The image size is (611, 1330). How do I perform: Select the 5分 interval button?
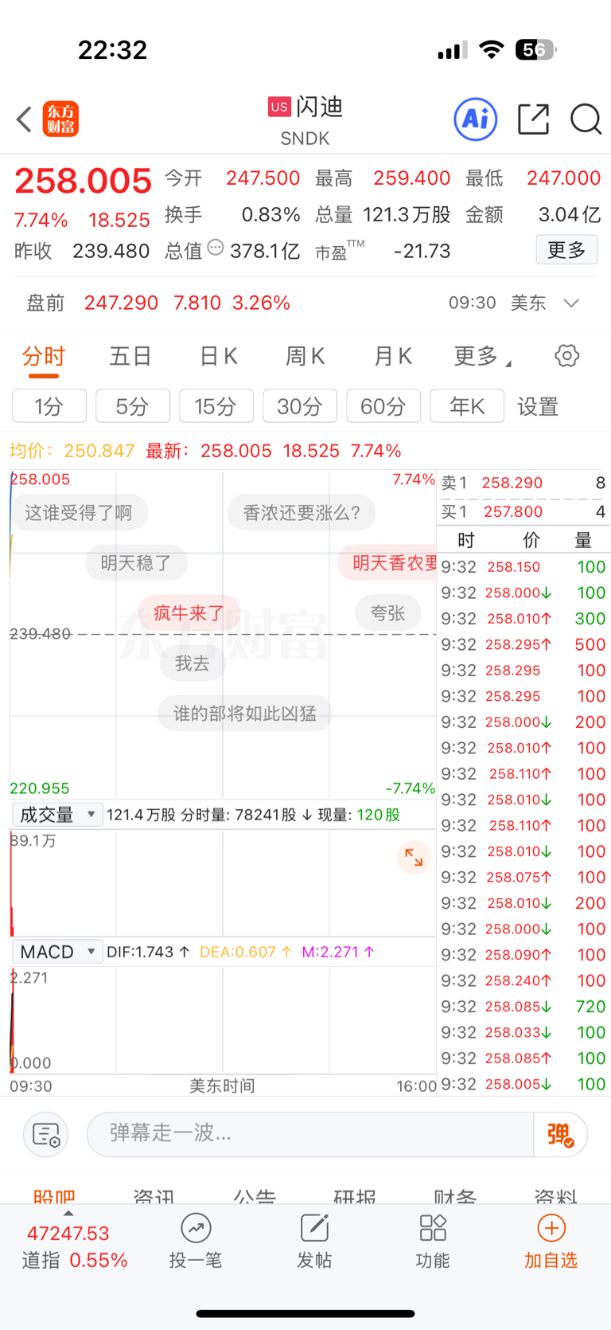tap(133, 406)
